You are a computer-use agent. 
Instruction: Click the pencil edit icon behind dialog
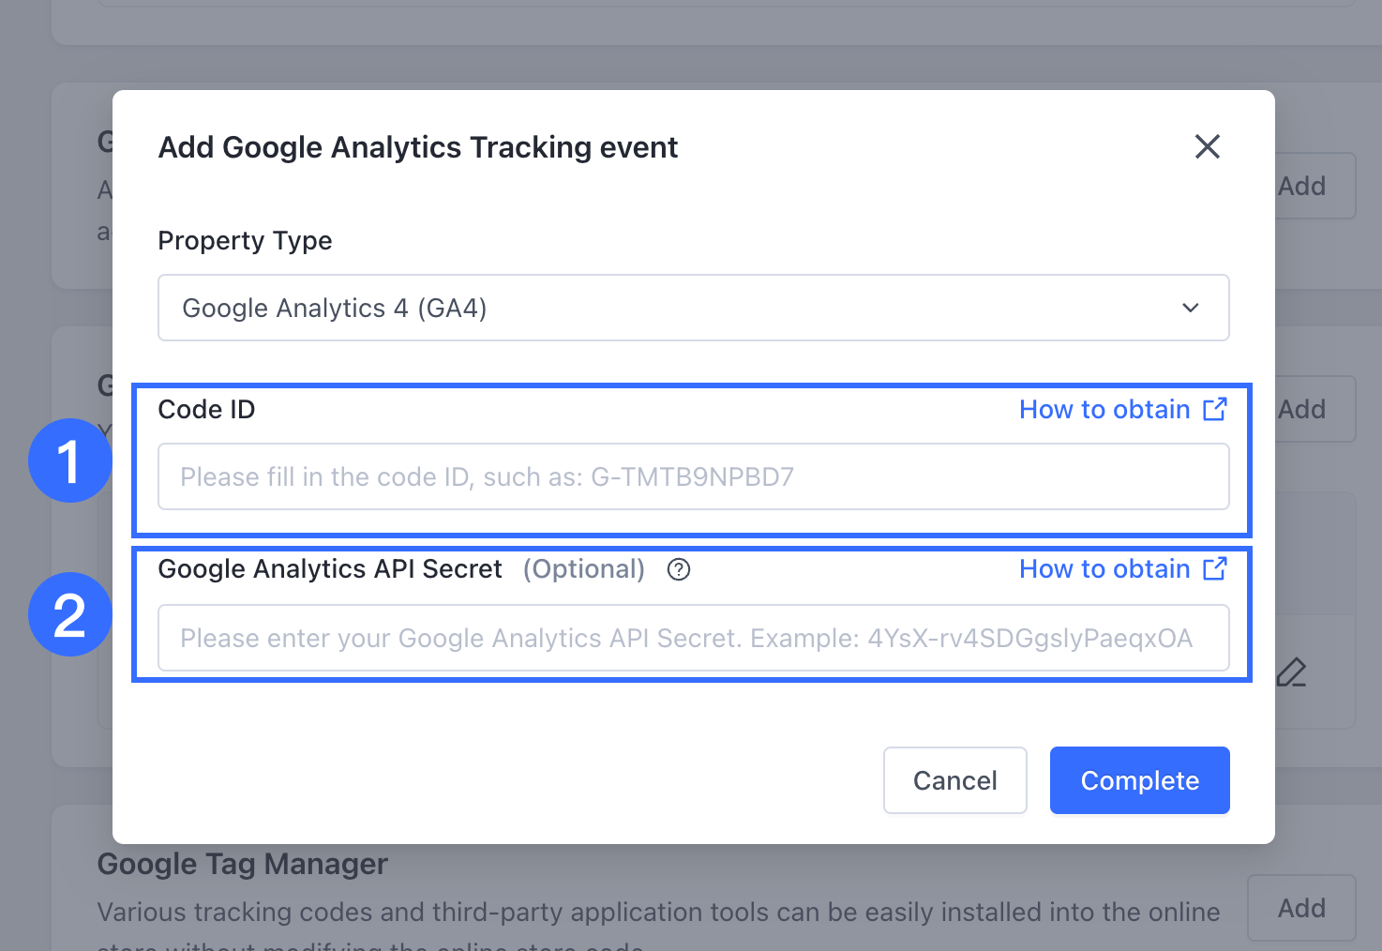[1291, 672]
